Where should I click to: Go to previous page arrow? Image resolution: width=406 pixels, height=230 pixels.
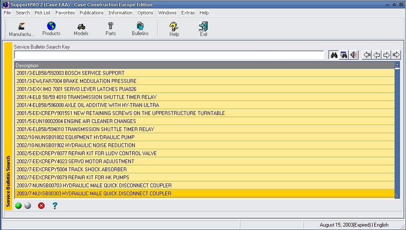(377, 55)
